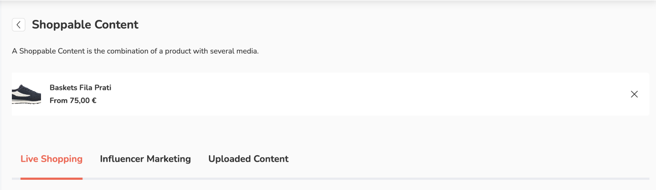Open the Uploaded Content tab
The height and width of the screenshot is (190, 656).
pos(248,159)
